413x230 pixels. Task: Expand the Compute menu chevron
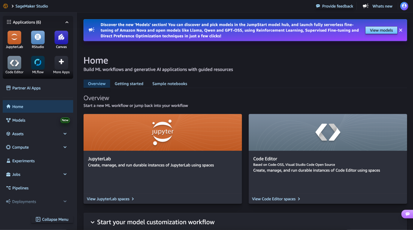pyautogui.click(x=65, y=147)
